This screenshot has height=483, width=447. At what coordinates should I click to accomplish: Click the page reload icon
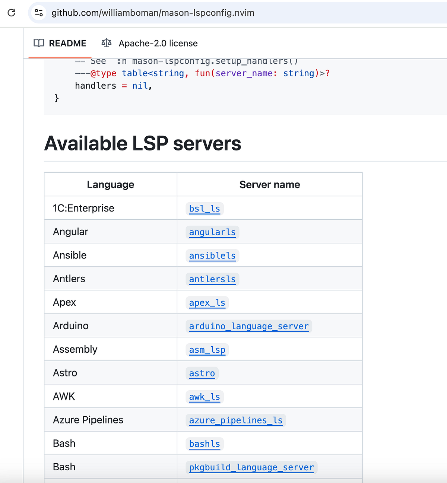click(x=11, y=13)
